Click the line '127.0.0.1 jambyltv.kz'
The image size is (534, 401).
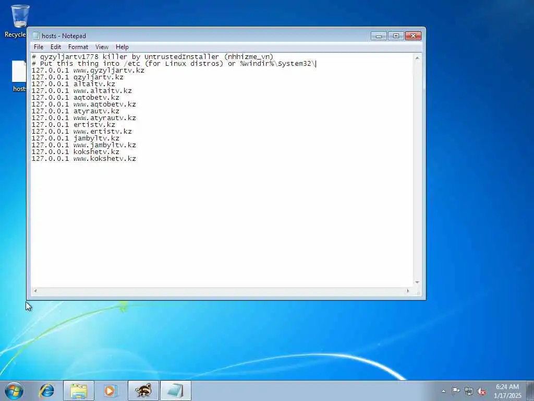pyautogui.click(x=75, y=138)
